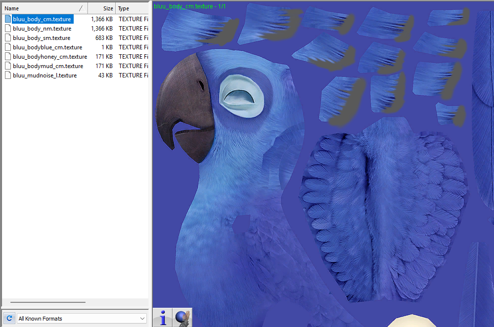
Task: Click file icon next to bluu_bodyblue_cm.texture
Action: [8, 47]
